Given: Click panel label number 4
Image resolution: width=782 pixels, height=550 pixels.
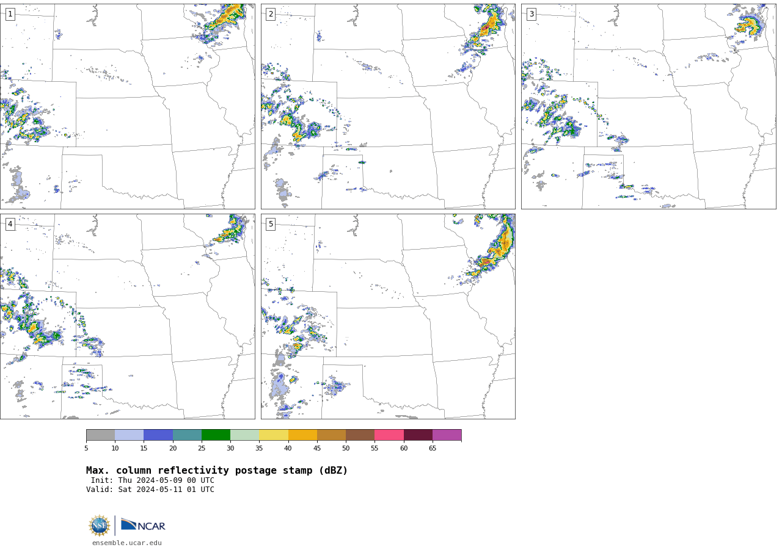Looking at the screenshot, I should (x=10, y=224).
